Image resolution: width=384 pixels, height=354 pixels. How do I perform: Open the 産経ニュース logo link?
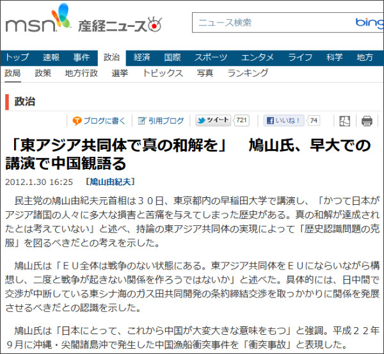tap(120, 25)
